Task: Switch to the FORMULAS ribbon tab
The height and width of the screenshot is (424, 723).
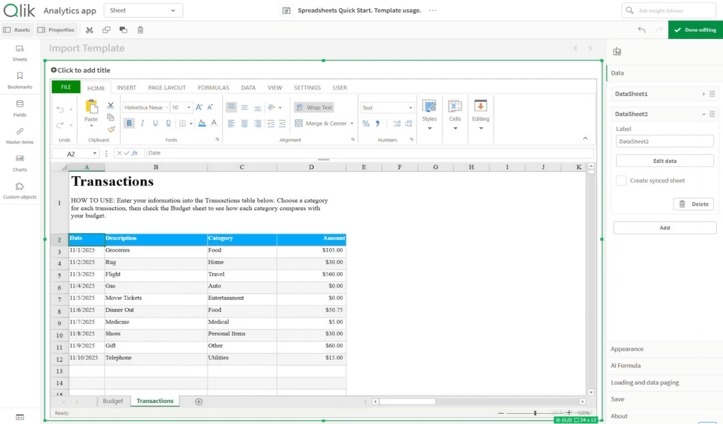Action: pos(213,88)
